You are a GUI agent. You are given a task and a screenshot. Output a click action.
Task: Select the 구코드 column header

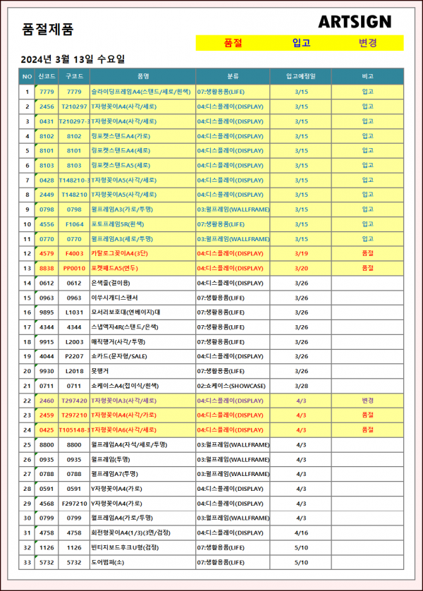pos(74,76)
